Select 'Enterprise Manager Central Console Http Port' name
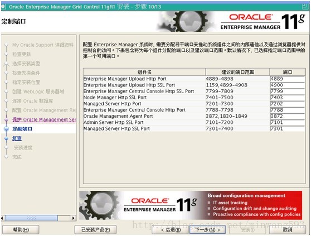This screenshot has height=236, width=311. coord(134,110)
